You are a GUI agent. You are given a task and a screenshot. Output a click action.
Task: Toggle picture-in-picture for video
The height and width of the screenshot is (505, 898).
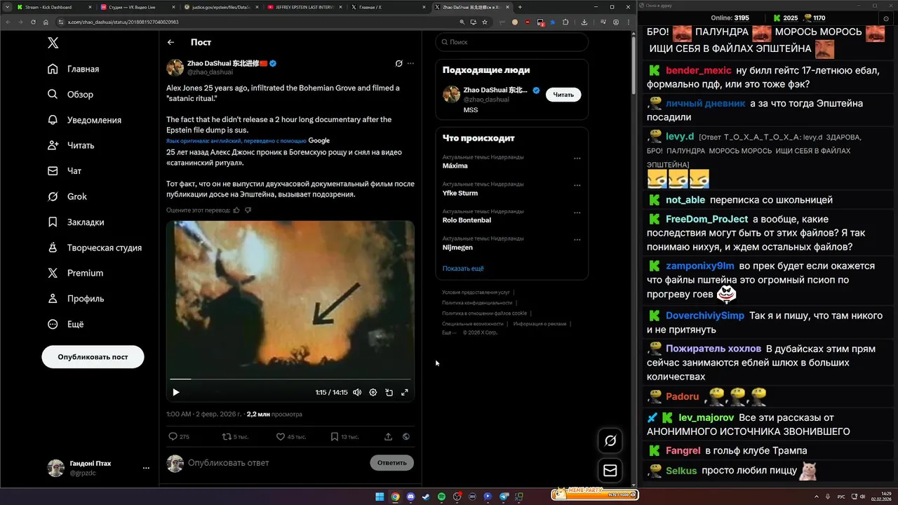(389, 392)
